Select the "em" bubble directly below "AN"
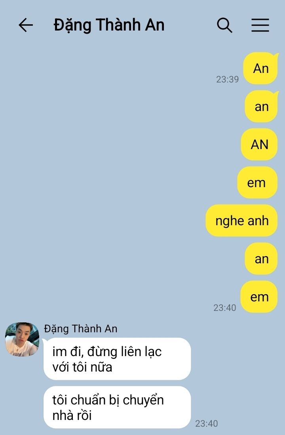The image size is (285, 435). click(x=257, y=182)
